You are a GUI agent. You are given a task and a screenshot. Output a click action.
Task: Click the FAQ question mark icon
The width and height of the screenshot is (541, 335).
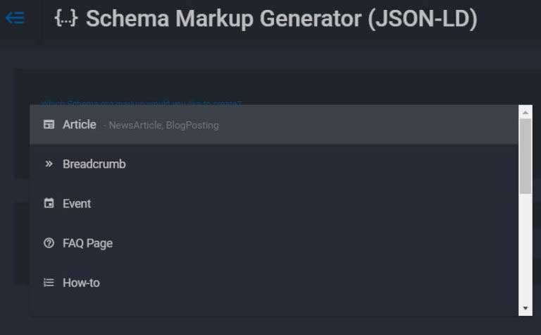coord(49,243)
